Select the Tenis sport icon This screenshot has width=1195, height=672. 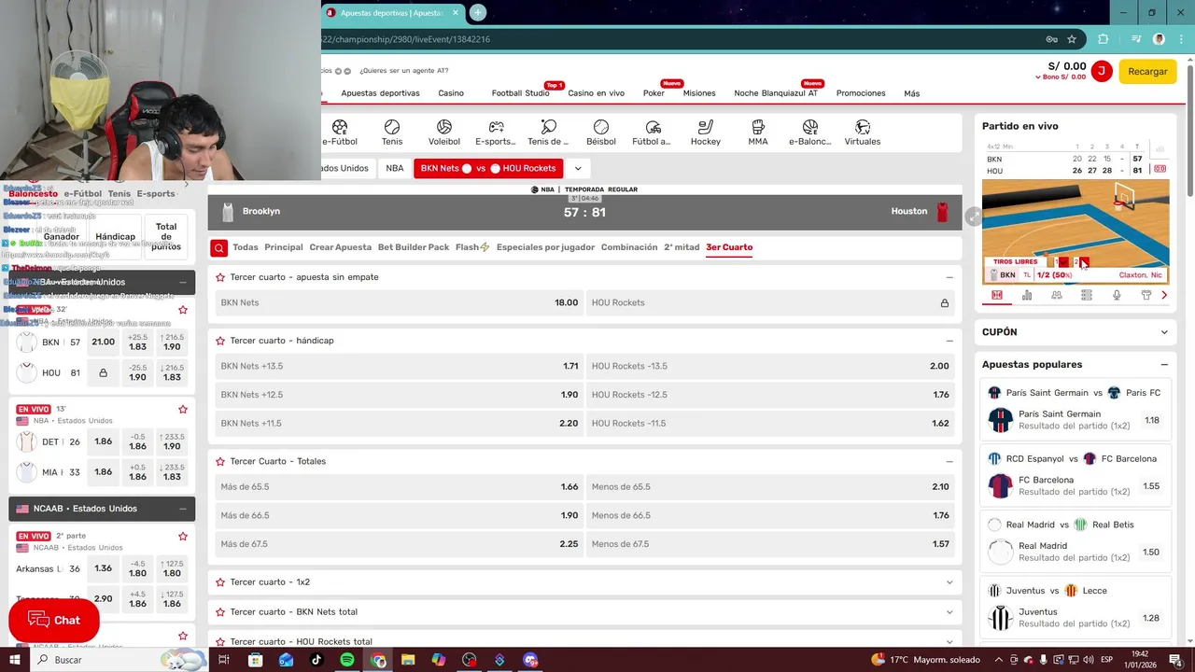point(392,133)
